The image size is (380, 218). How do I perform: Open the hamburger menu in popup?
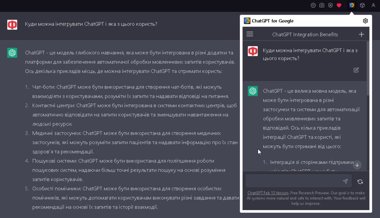point(250,34)
